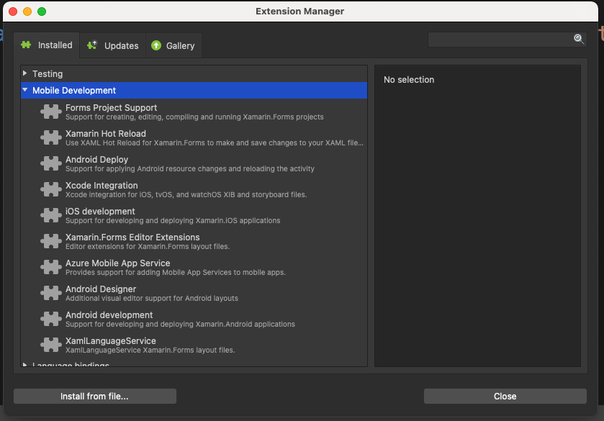The image size is (604, 421).
Task: Select Xamarin.Forms Editor Extensions name
Action: [x=132, y=237]
